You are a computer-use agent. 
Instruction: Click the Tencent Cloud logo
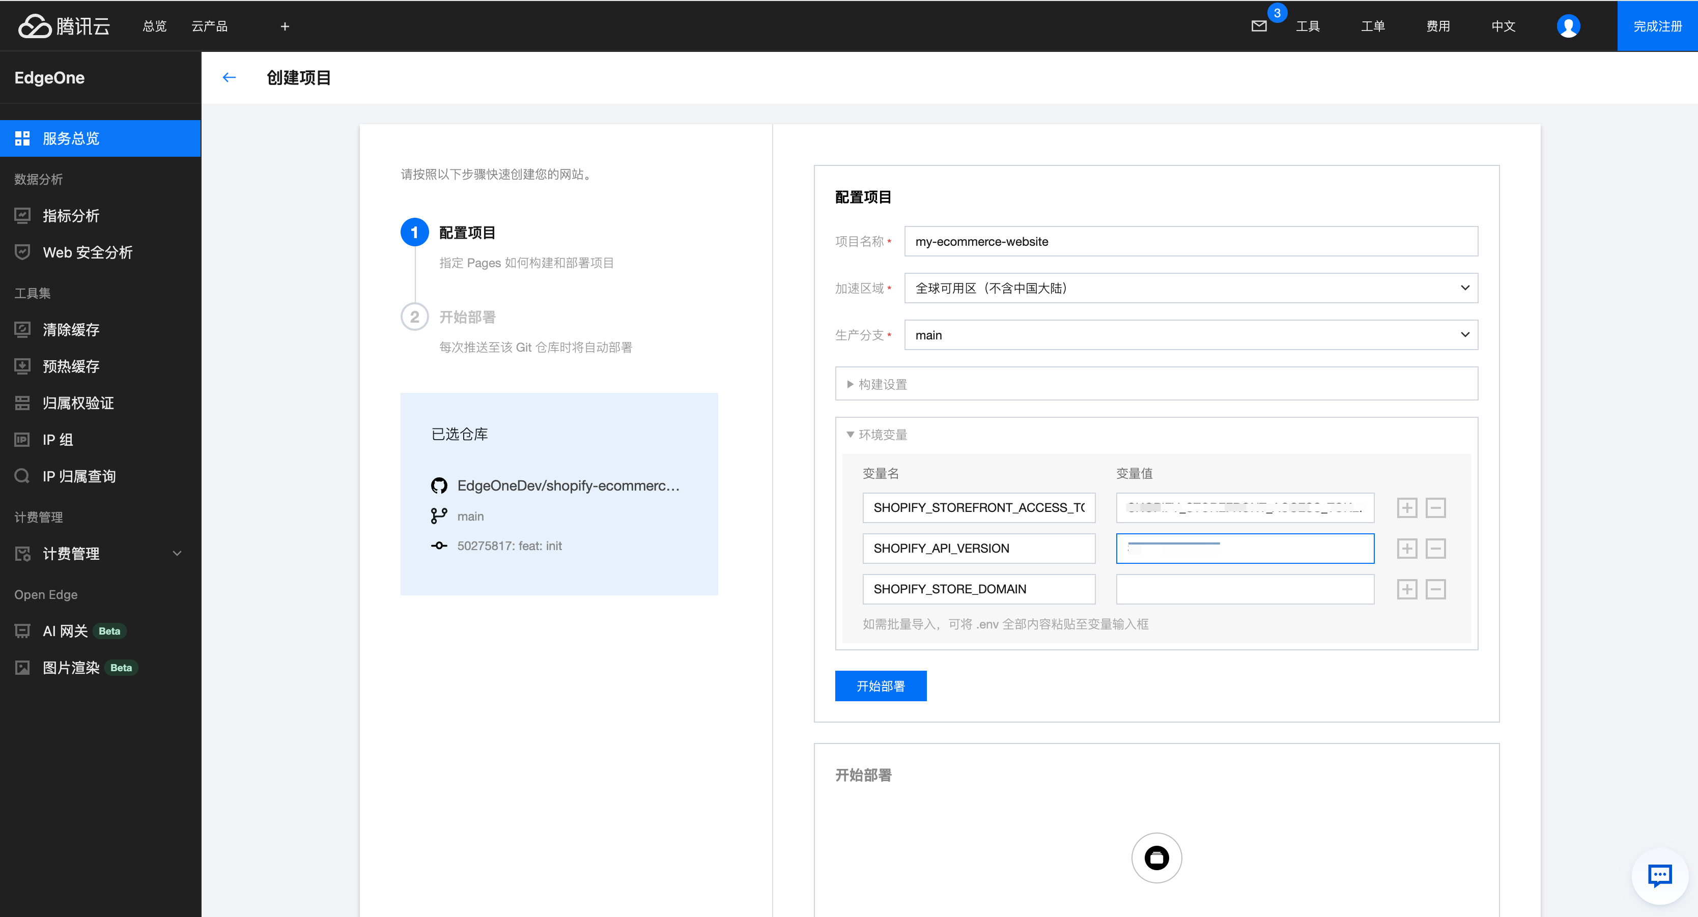pos(64,26)
